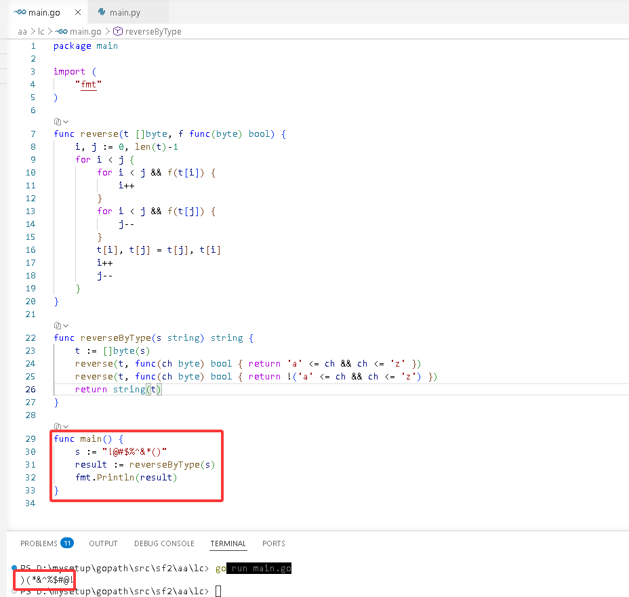Click 'reverse' function name on line 7
This screenshot has width=629, height=597.
coord(99,134)
